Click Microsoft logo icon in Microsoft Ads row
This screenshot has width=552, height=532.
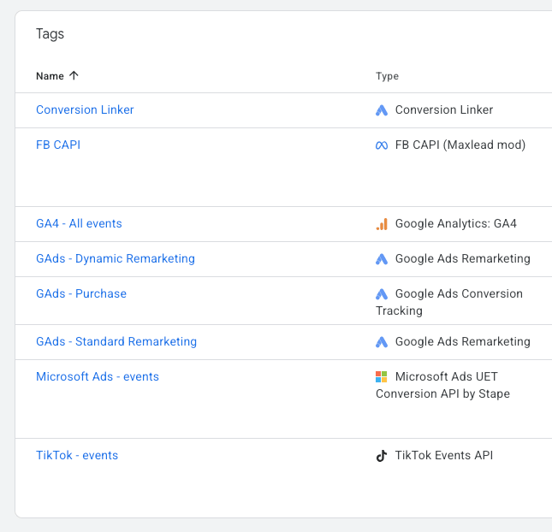pos(381,377)
